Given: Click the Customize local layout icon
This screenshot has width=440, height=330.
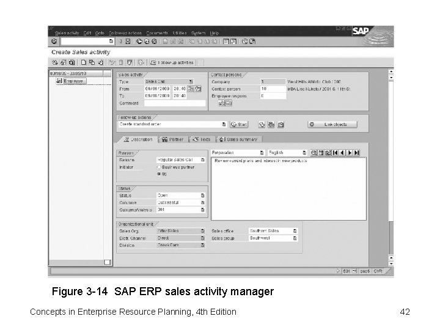Looking at the screenshot, I should [252, 42].
